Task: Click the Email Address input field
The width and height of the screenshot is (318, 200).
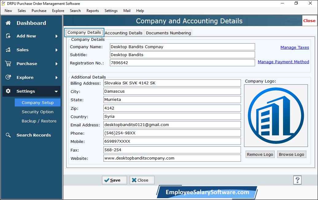Action: click(172, 125)
